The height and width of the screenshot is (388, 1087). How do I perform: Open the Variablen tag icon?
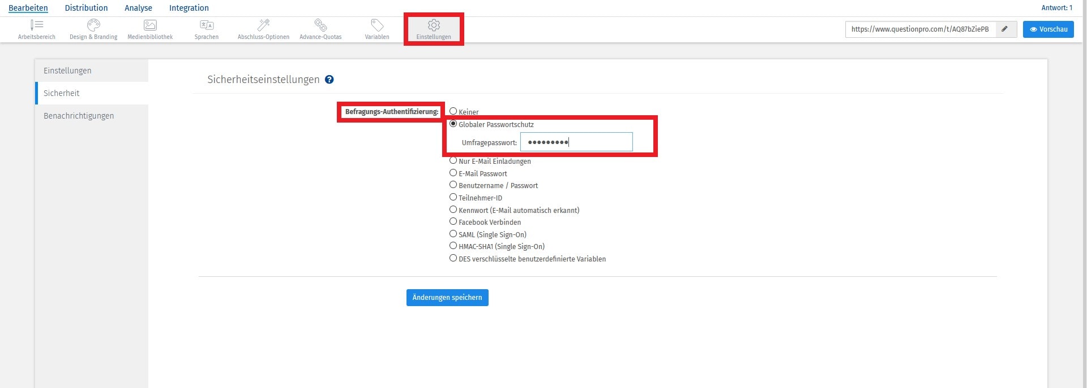[x=377, y=25]
